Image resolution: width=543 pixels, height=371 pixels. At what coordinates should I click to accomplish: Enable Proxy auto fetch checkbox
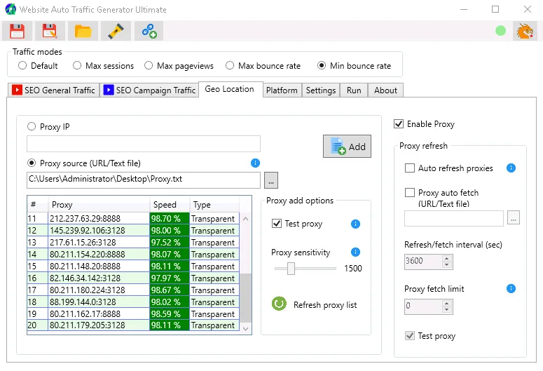point(410,193)
